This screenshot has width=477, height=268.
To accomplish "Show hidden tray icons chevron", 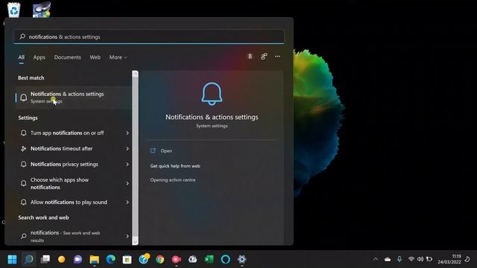I will [376, 259].
